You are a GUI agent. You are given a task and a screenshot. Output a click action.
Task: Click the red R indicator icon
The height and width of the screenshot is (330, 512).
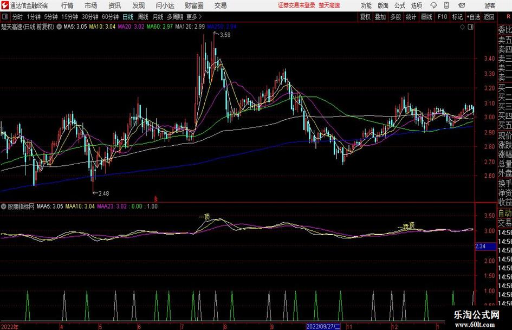[x=508, y=17]
